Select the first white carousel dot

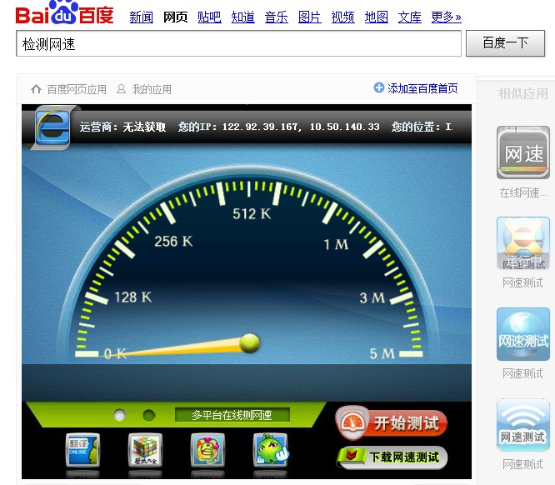tap(120, 415)
